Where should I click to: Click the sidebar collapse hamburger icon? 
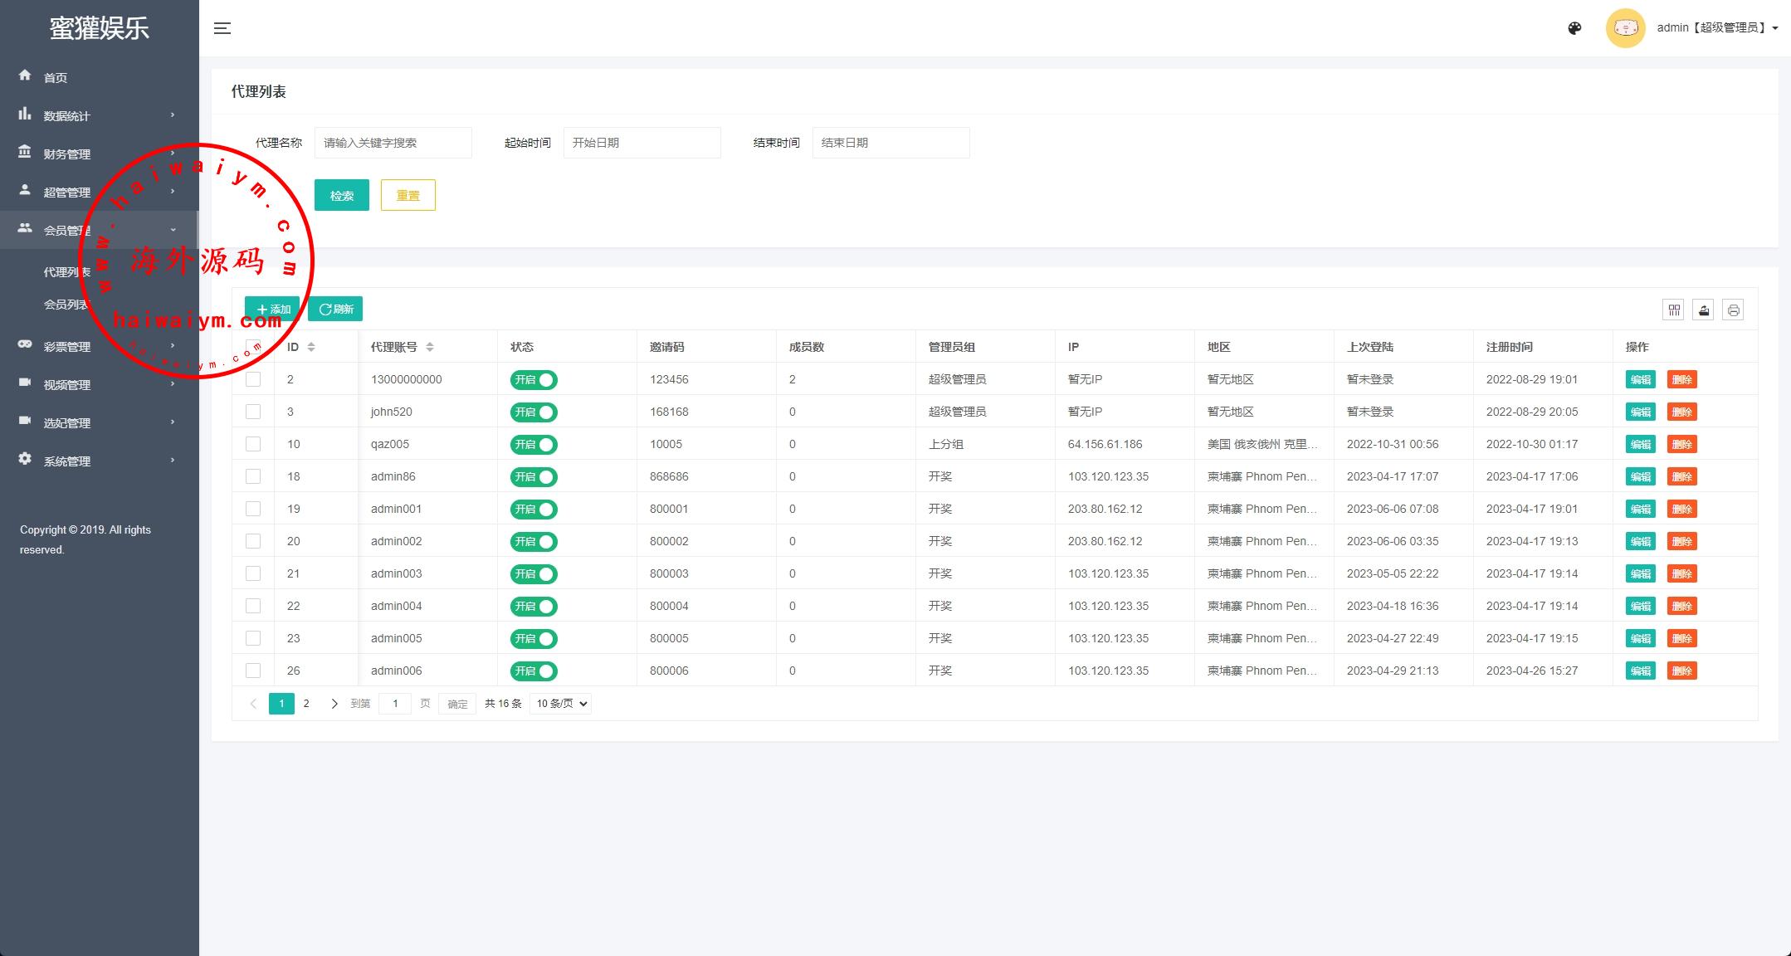(222, 28)
